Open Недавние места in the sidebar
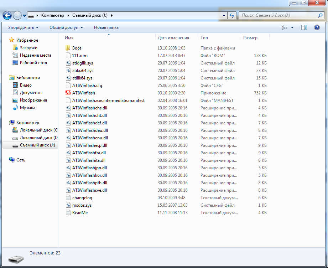Image resolution: width=328 pixels, height=268 pixels. [x=36, y=55]
